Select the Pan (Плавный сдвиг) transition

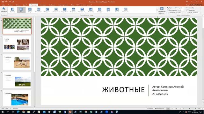click(74, 10)
